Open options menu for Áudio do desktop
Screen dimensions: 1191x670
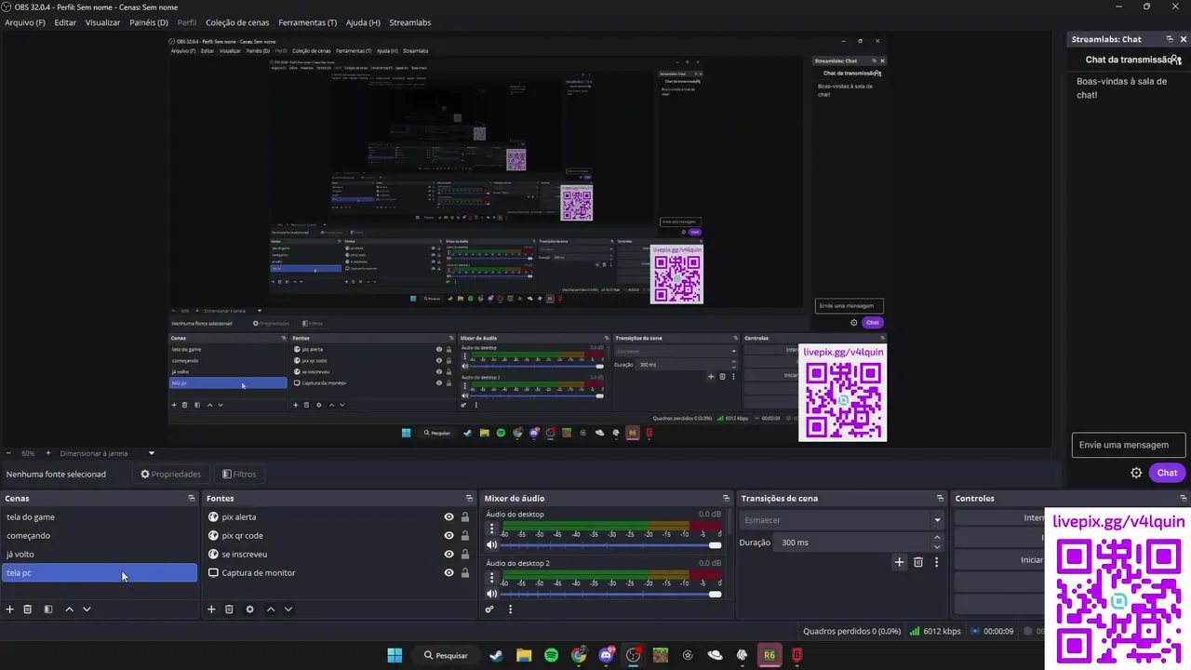(492, 528)
